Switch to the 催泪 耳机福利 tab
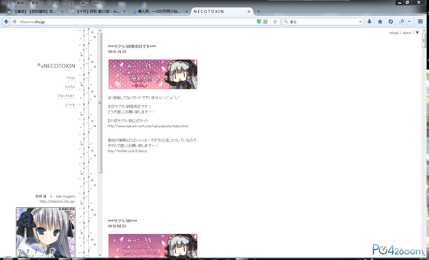The image size is (429, 260). point(35,12)
